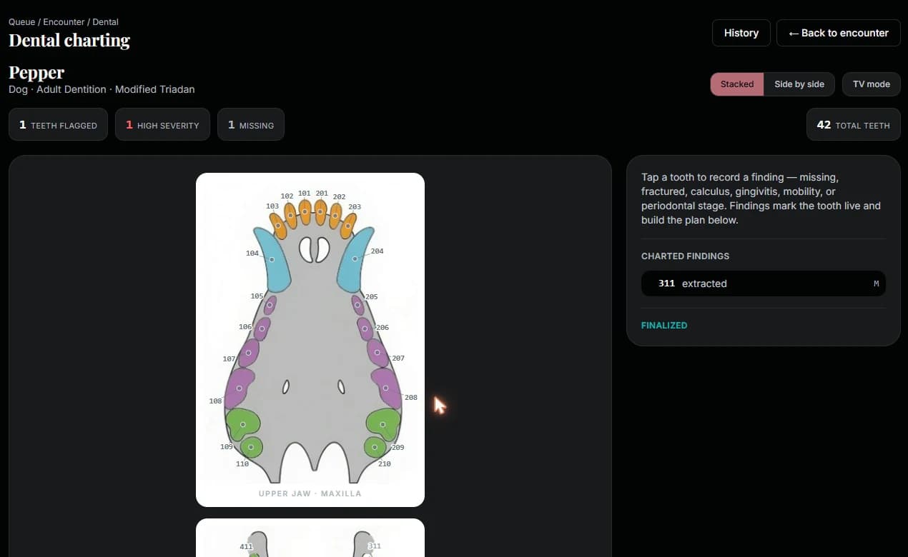
Task: Click tooth 102 incisor
Action: (290, 215)
